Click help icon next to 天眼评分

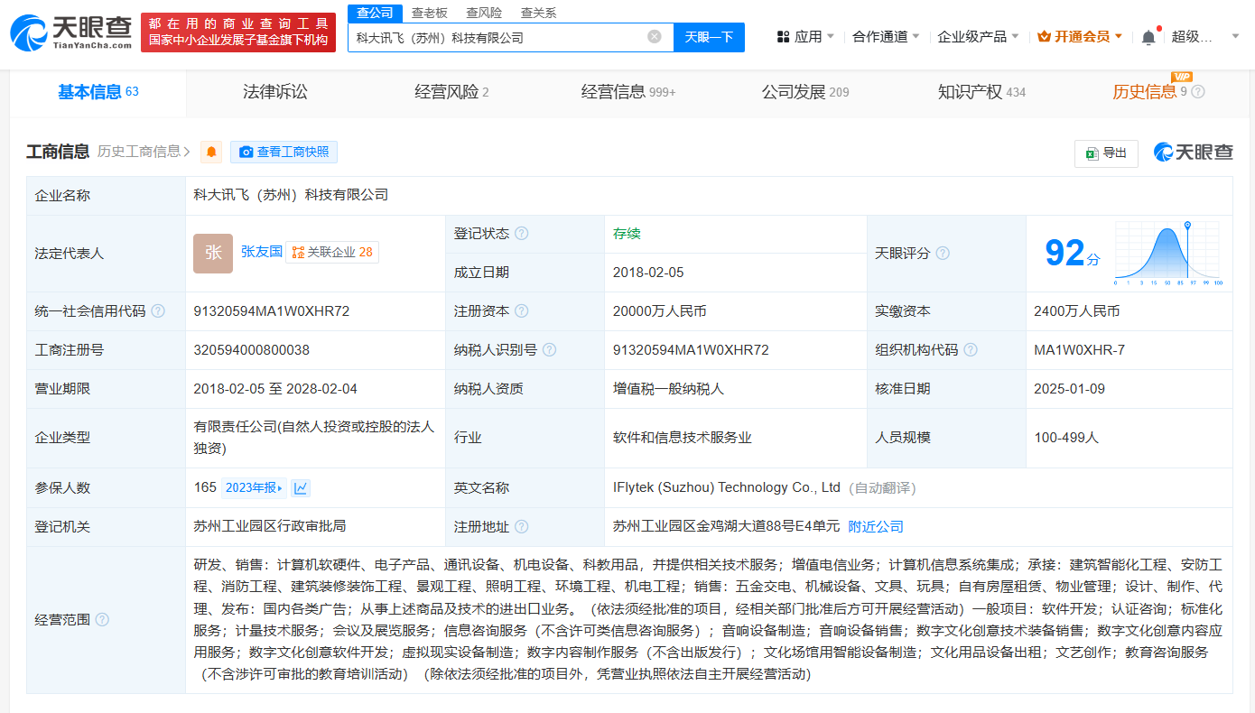[x=943, y=254]
